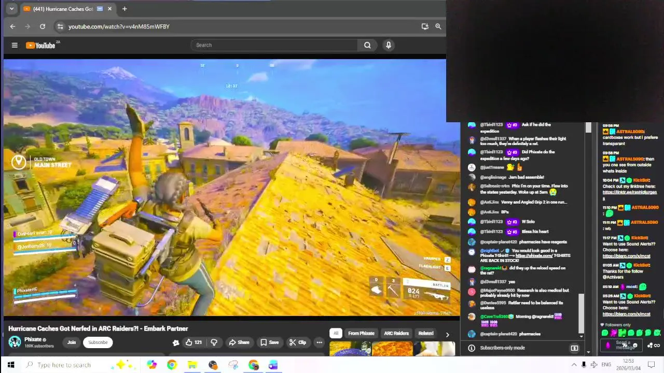This screenshot has height=373, width=664.
Task: Join the Phixate channel membership
Action: [x=72, y=342]
